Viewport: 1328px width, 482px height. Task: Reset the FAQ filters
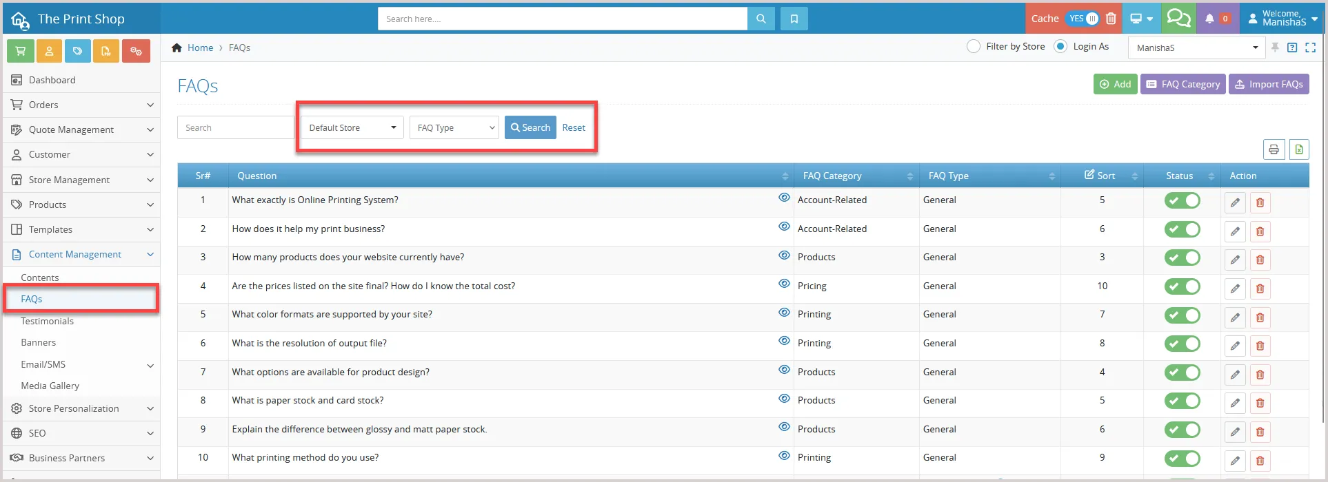point(574,127)
